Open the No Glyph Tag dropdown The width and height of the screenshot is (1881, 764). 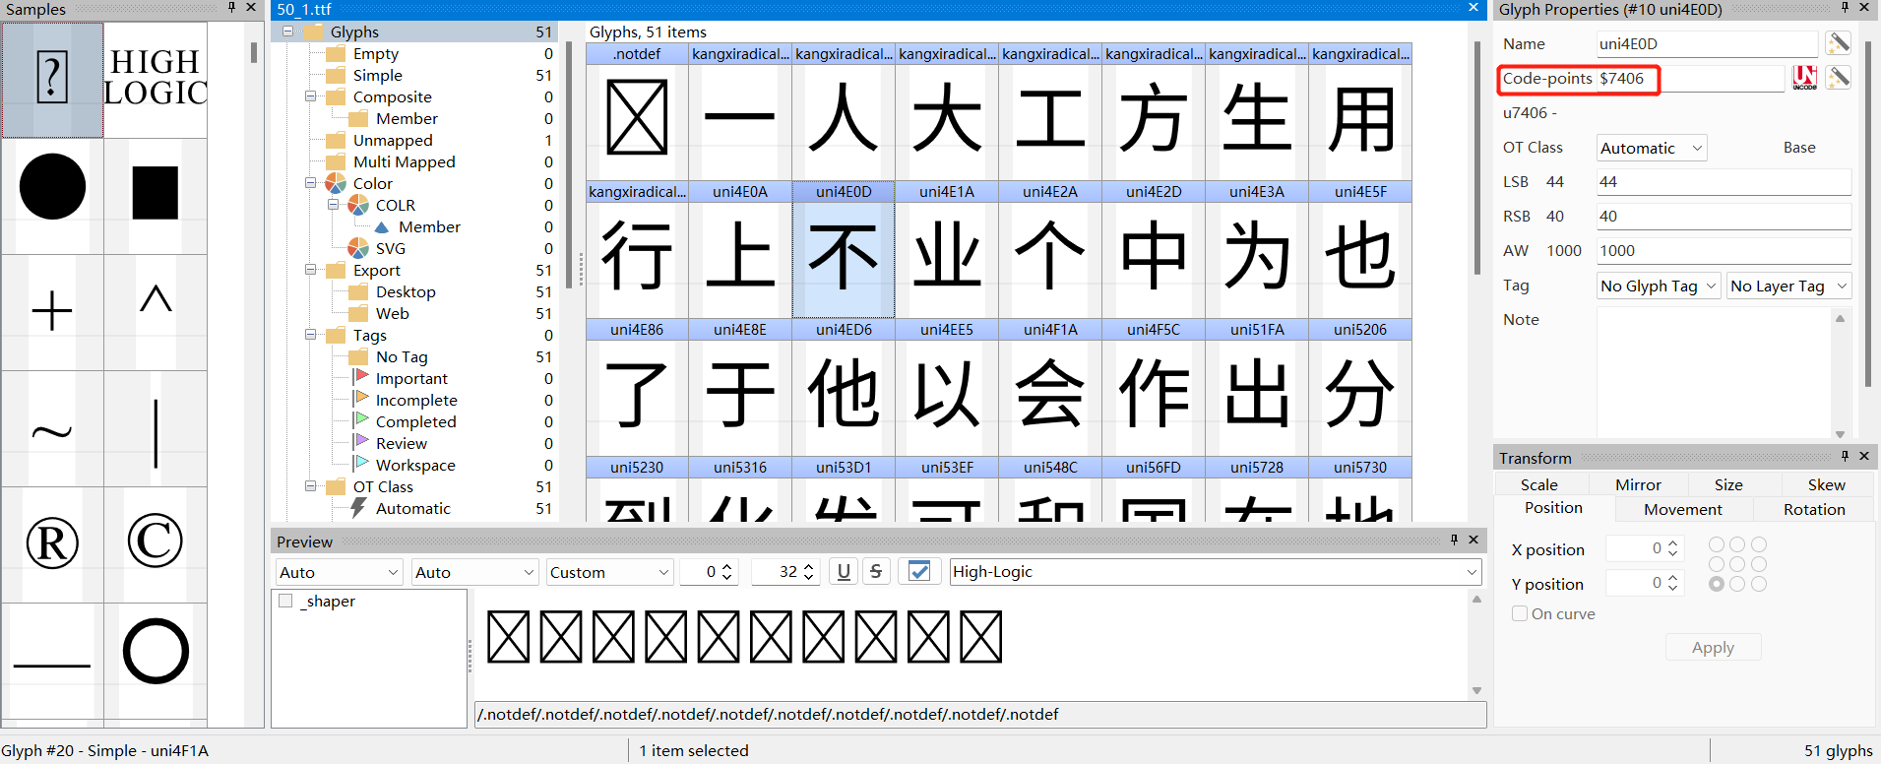pyautogui.click(x=1658, y=286)
